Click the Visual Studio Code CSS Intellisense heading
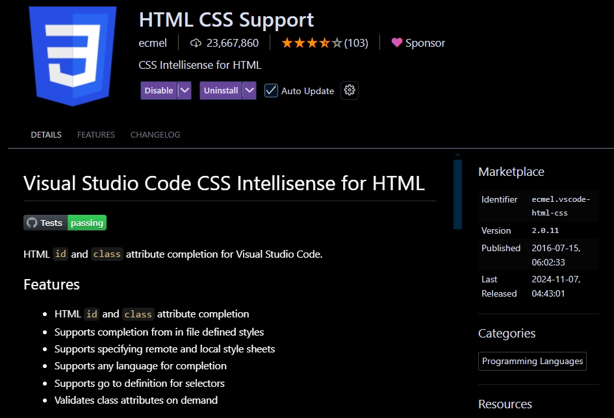 click(224, 183)
